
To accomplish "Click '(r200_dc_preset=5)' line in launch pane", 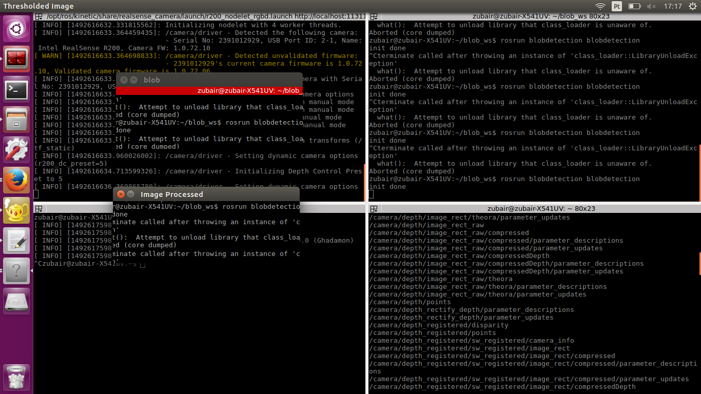I will coord(71,164).
